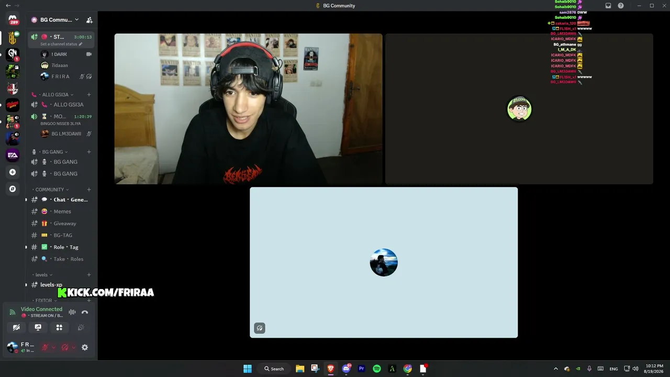
Task: Open Windows Start menu
Action: [x=248, y=369]
